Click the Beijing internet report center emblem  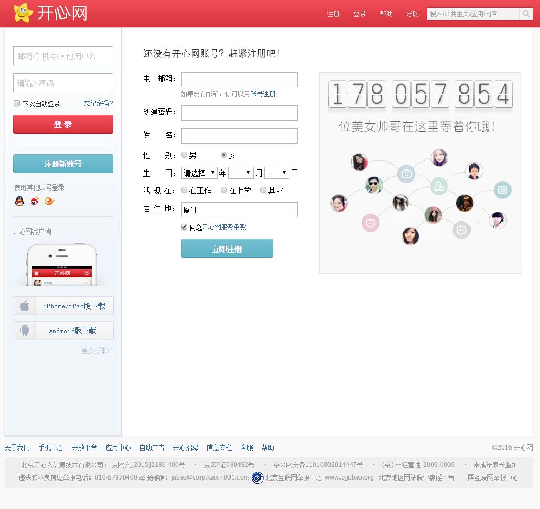click(257, 477)
